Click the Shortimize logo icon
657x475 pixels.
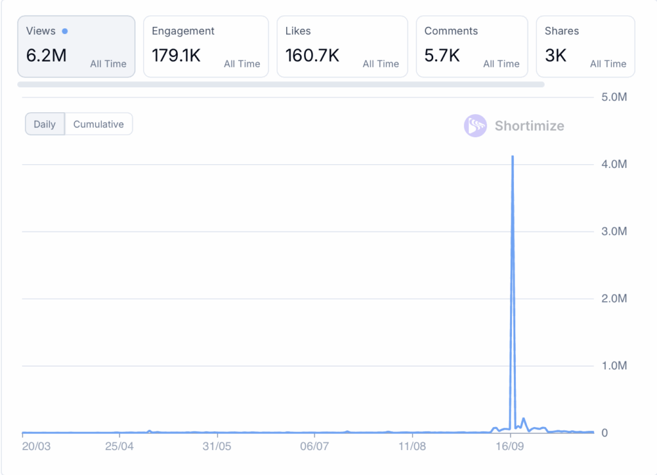coord(475,126)
